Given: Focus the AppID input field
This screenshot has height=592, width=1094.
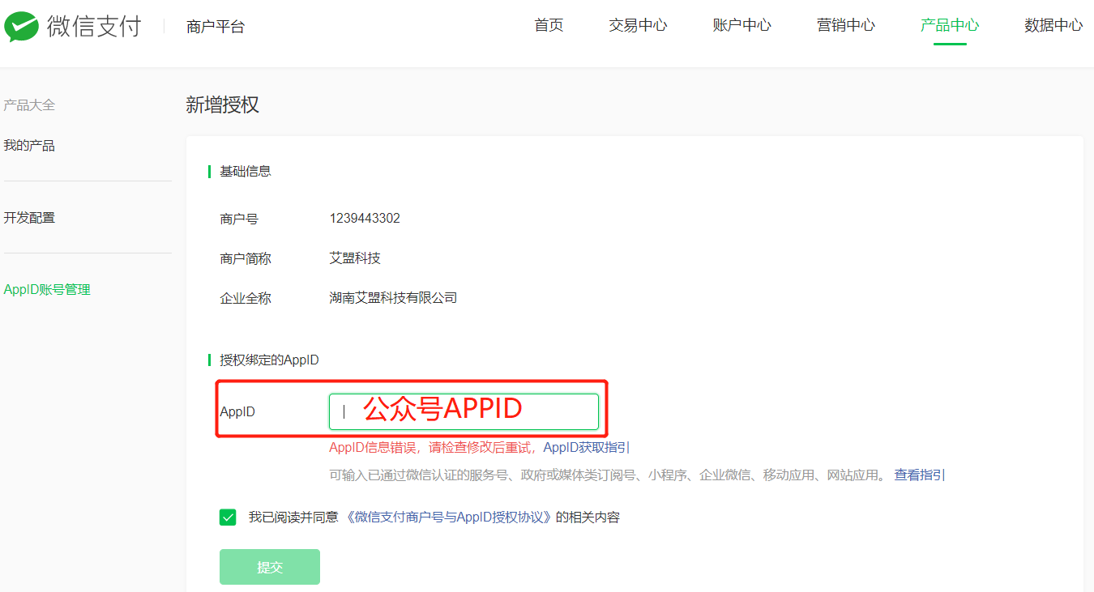Looking at the screenshot, I should [464, 411].
